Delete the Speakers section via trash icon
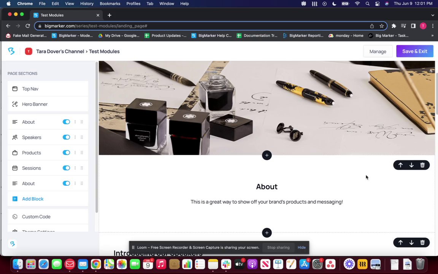Screen dimensions: 438x274 coord(422,242)
